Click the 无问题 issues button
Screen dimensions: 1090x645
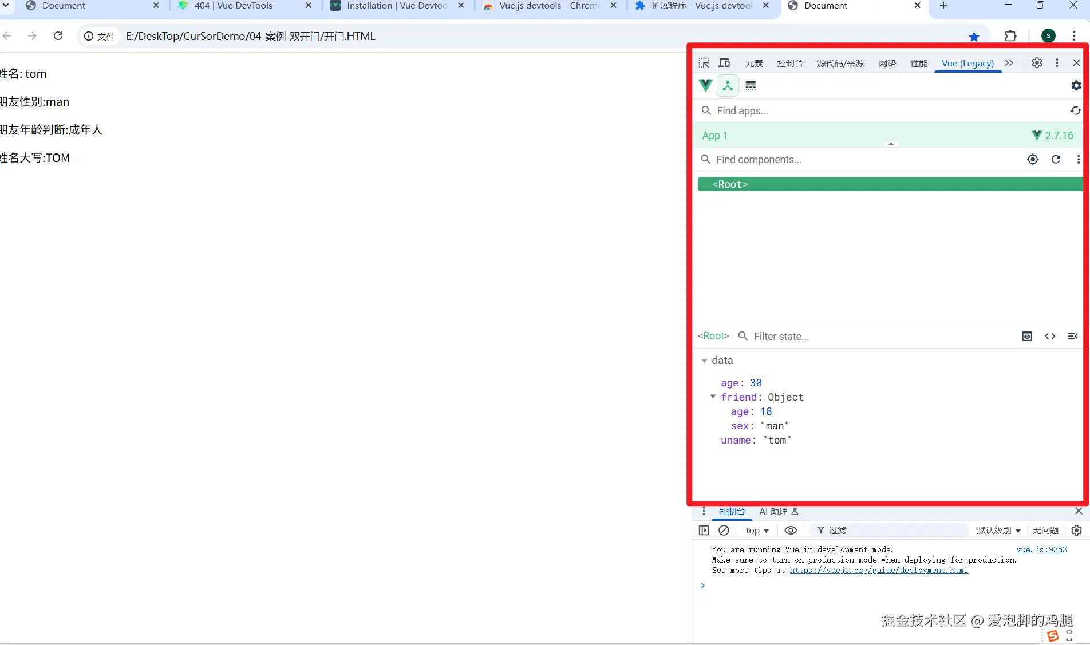tap(1046, 531)
